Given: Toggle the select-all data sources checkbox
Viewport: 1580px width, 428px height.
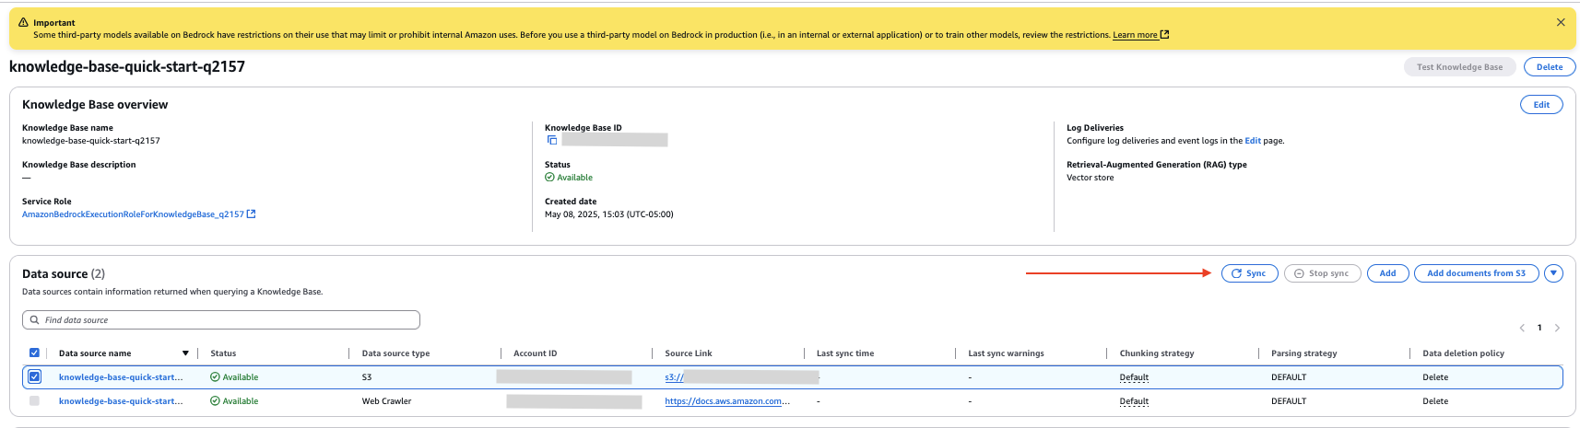Looking at the screenshot, I should point(34,353).
